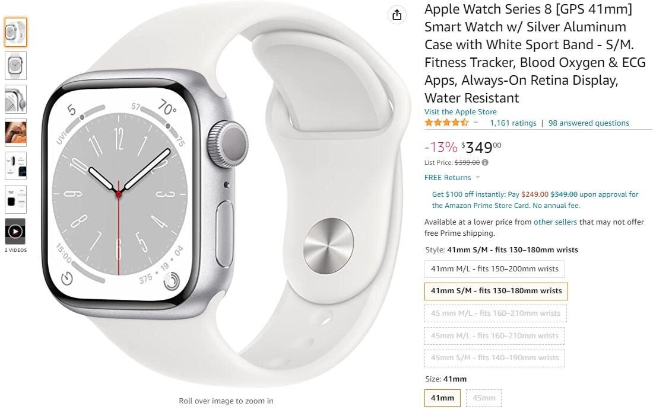Screen dimensions: 653x410
Task: Select the 41mm size button
Action: point(442,398)
